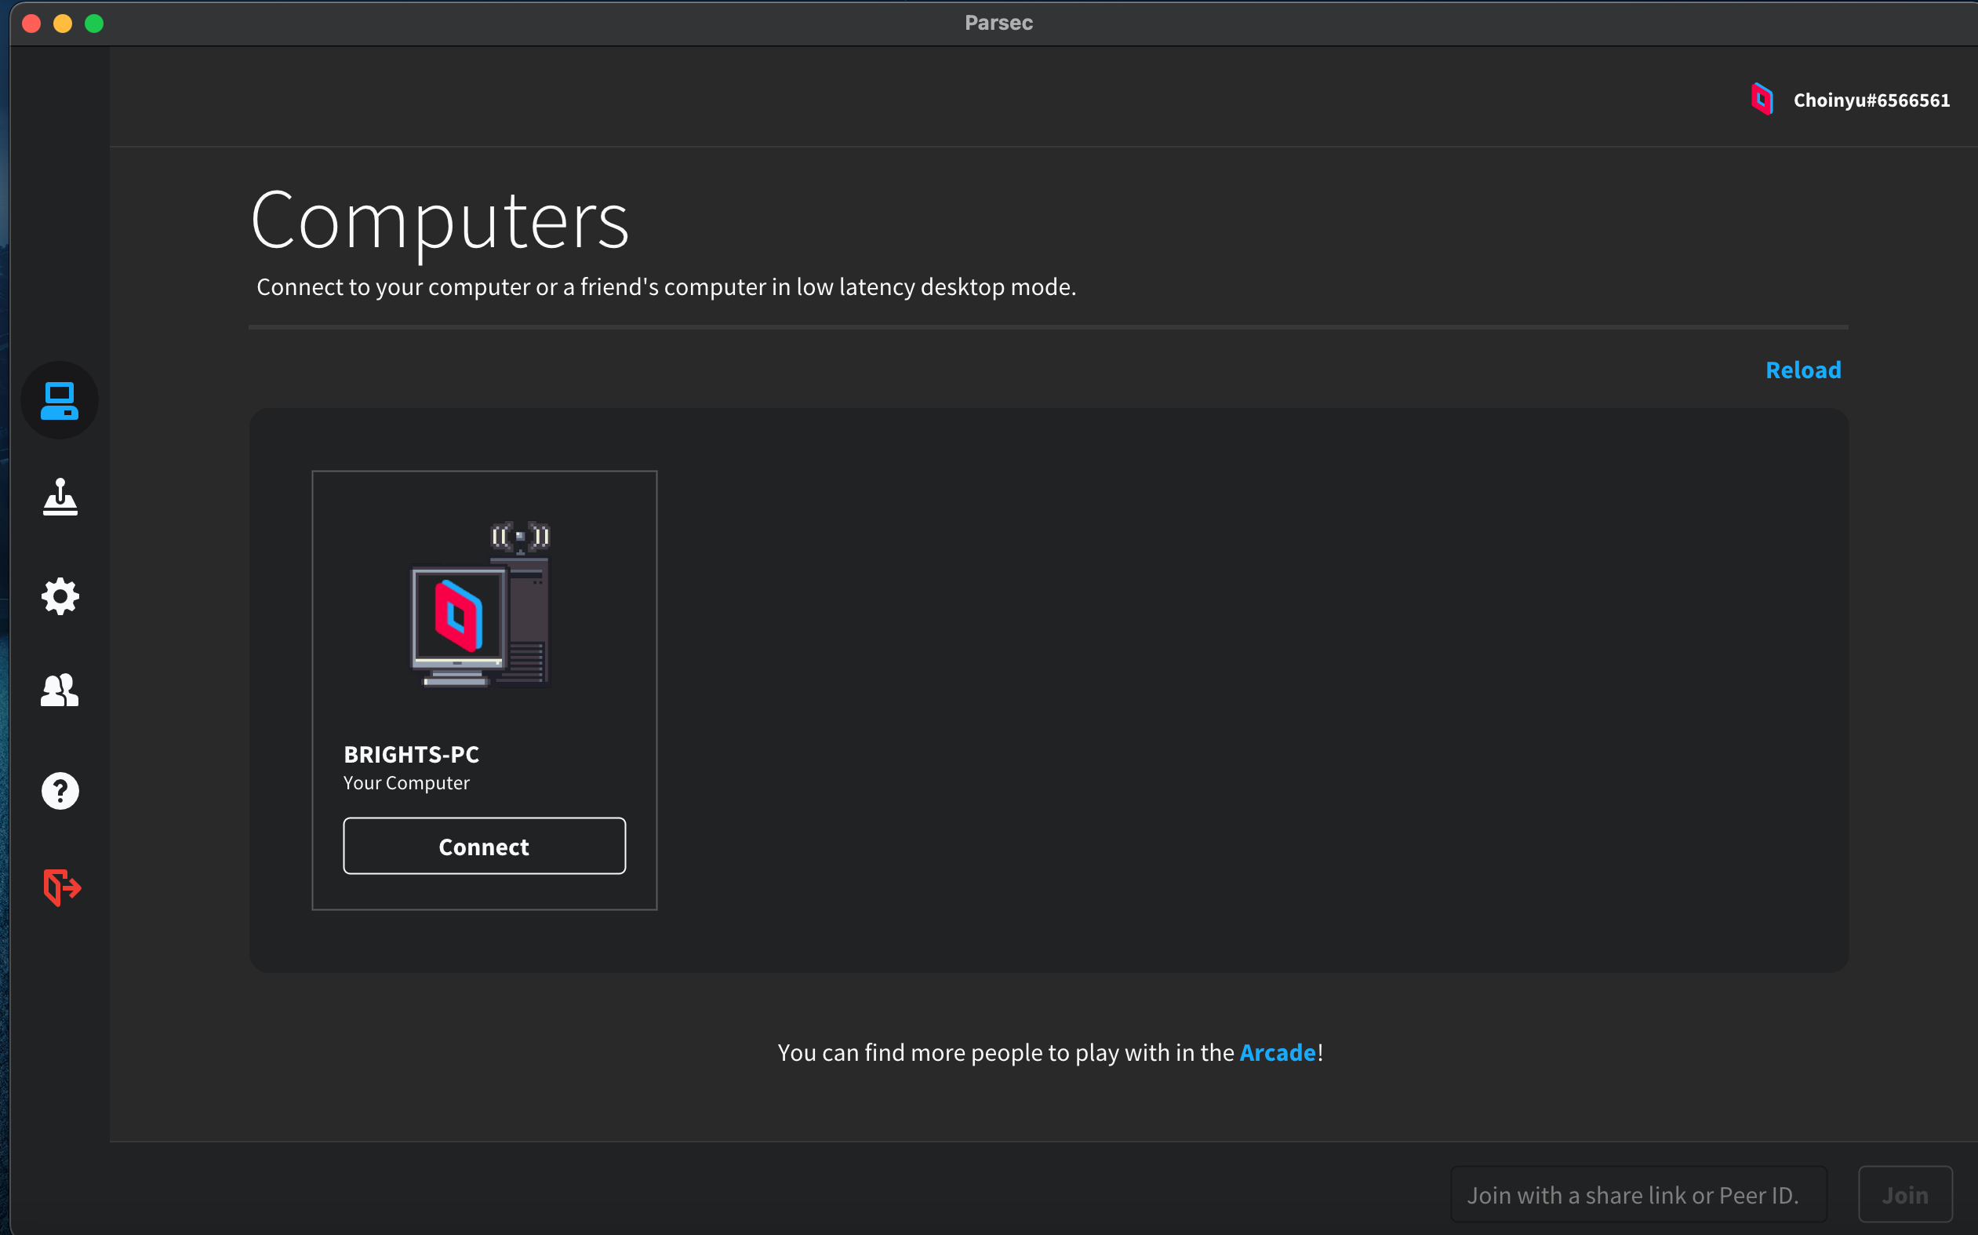The height and width of the screenshot is (1235, 1978).
Task: Open the Computers sidebar icon
Action: pyautogui.click(x=60, y=400)
